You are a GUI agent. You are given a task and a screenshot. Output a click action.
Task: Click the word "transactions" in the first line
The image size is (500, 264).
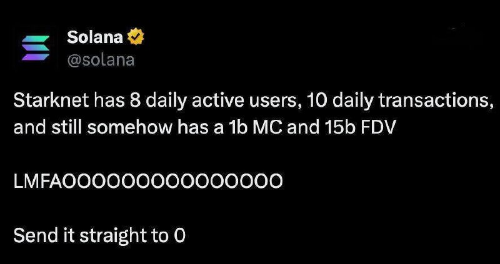click(x=437, y=103)
